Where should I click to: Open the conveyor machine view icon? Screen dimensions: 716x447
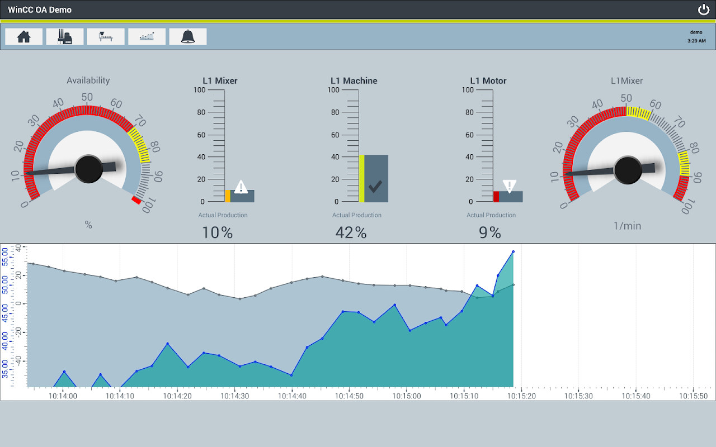pyautogui.click(x=106, y=36)
